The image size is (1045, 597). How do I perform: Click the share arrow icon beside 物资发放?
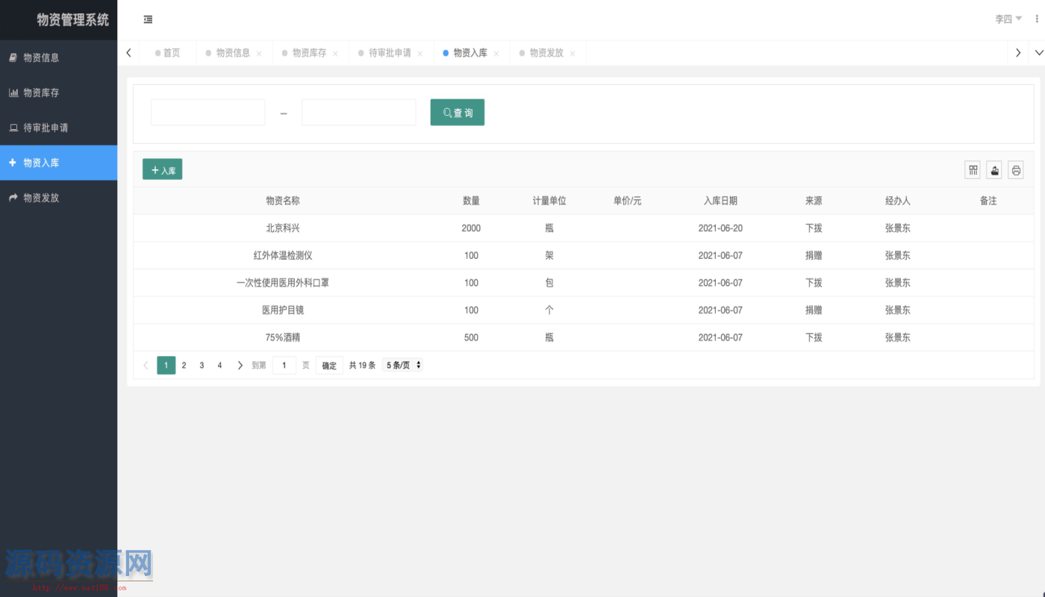tap(13, 198)
